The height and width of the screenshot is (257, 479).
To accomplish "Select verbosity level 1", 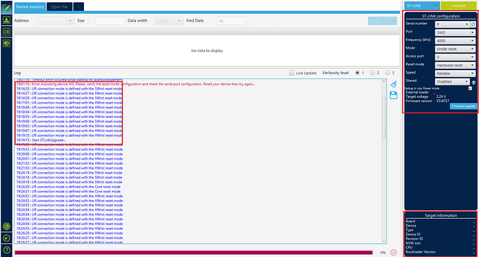I will [x=357, y=73].
